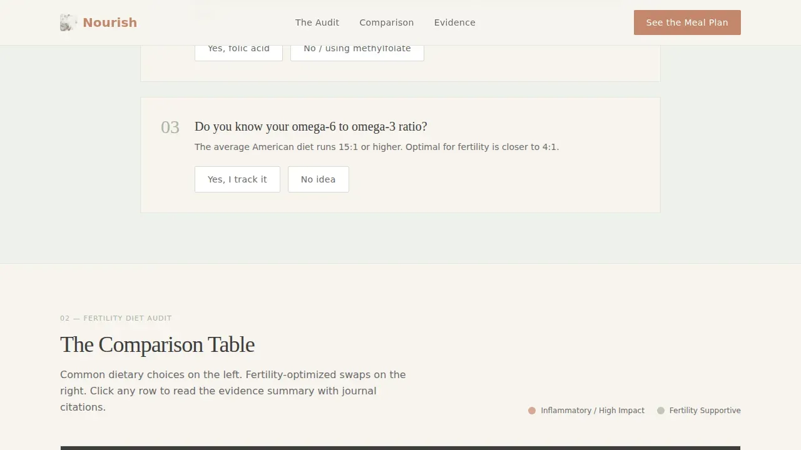Image resolution: width=801 pixels, height=450 pixels.
Task: Click the 03 question number
Action: click(170, 127)
